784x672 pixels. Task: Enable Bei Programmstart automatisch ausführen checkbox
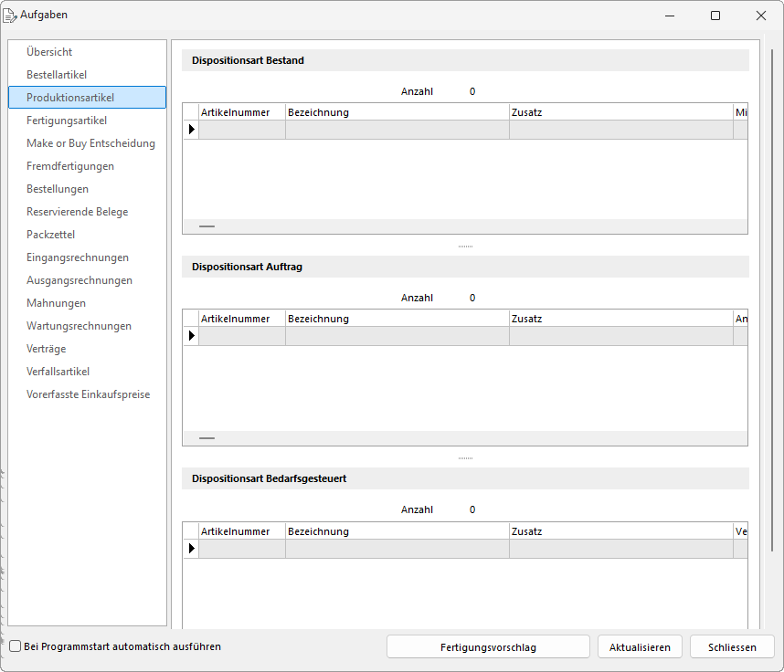[16, 646]
